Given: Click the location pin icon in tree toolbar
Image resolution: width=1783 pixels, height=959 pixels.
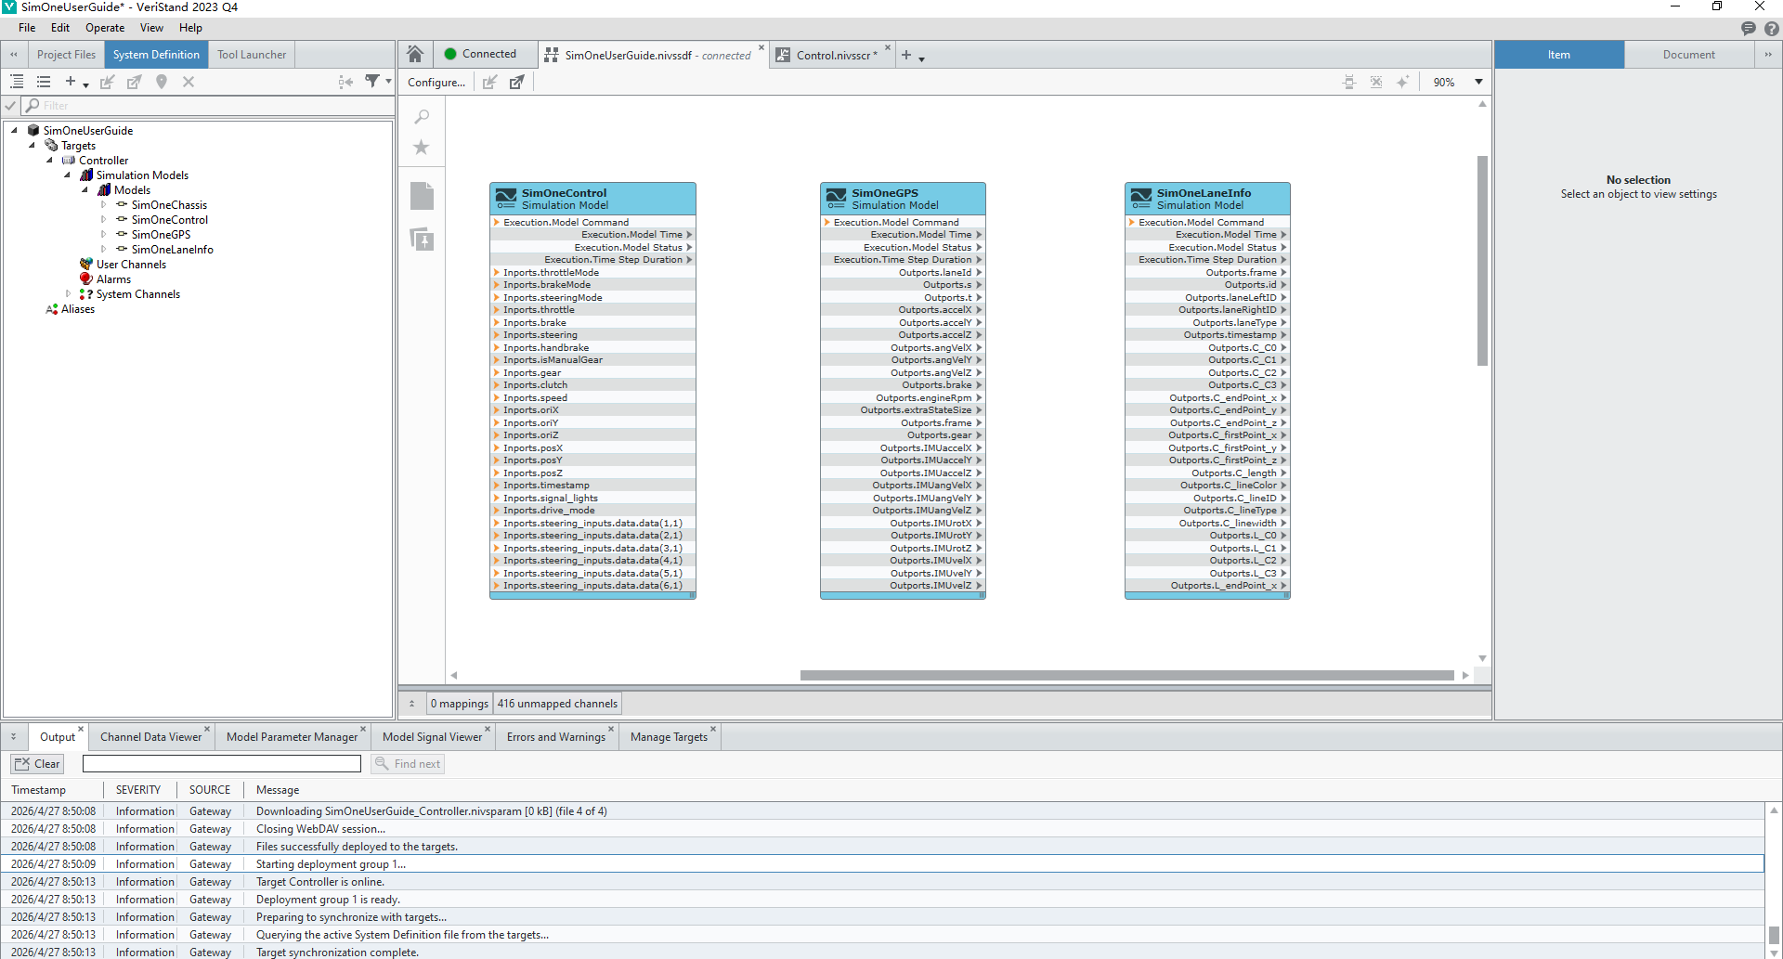Looking at the screenshot, I should coord(162,82).
